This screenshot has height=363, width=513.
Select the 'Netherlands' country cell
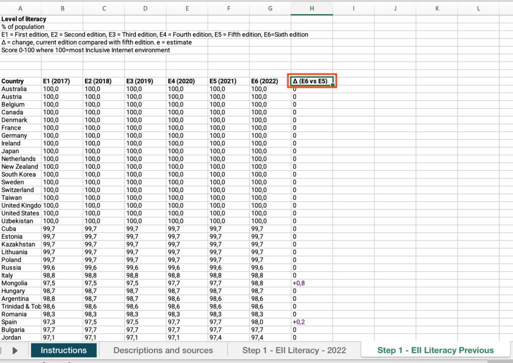click(x=21, y=159)
